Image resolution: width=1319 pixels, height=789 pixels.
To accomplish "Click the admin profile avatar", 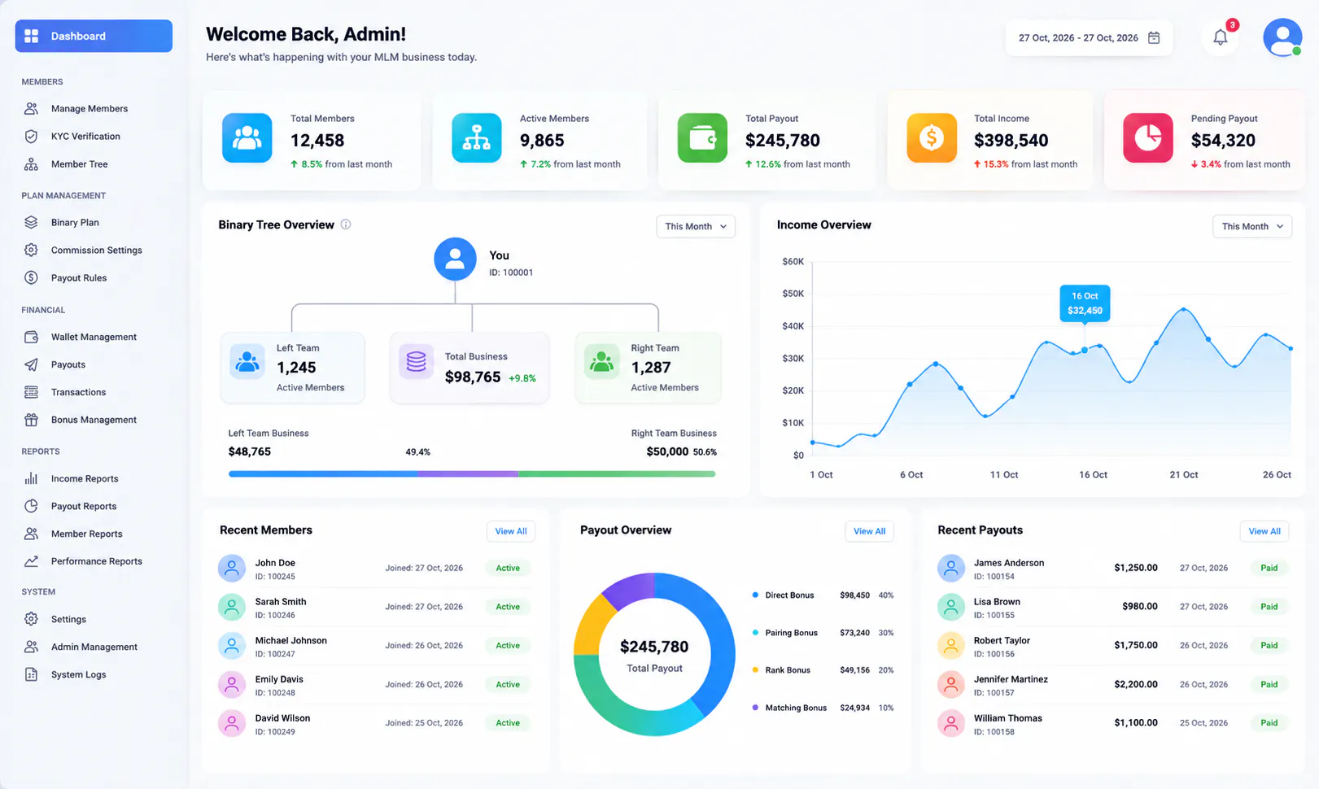I will (x=1282, y=37).
